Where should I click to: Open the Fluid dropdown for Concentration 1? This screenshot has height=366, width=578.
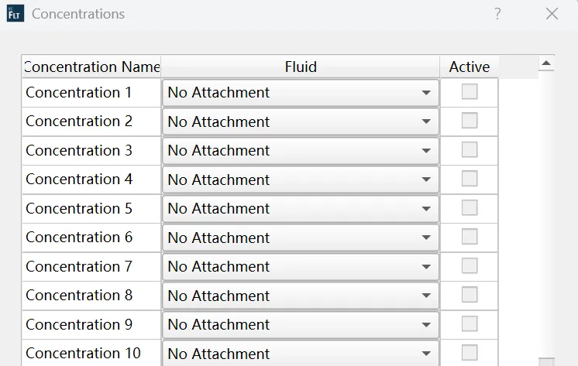[300, 93]
